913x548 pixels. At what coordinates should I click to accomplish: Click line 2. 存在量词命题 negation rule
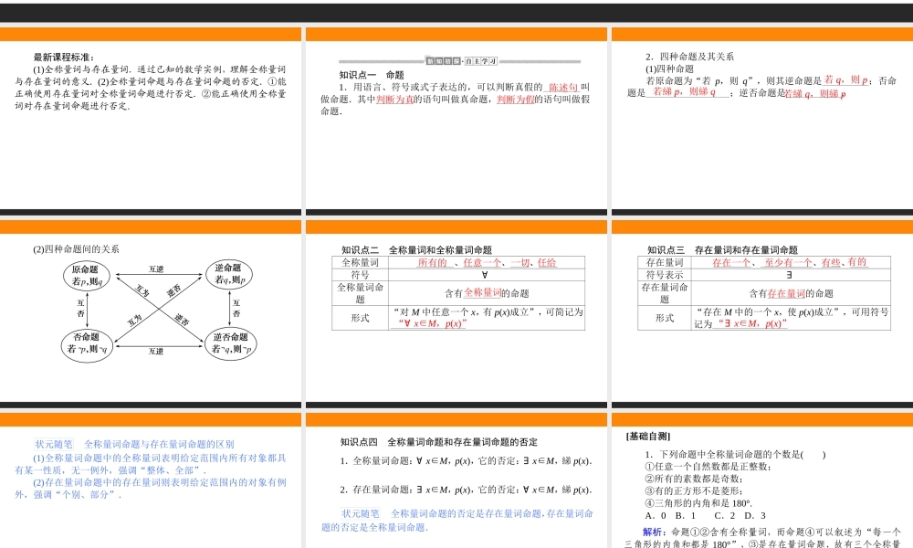[x=466, y=490]
